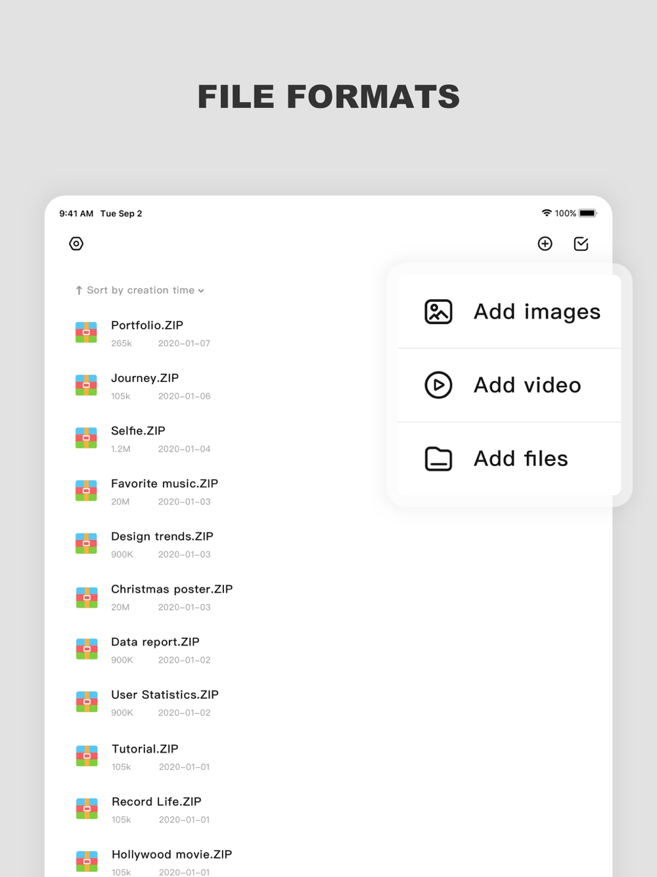Click the folder icon in popup menu

(x=438, y=459)
